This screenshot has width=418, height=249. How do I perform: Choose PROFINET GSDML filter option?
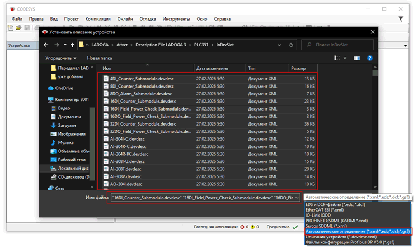(x=336, y=221)
